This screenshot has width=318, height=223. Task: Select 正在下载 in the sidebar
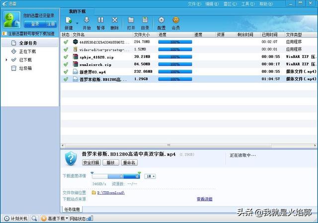28,52
